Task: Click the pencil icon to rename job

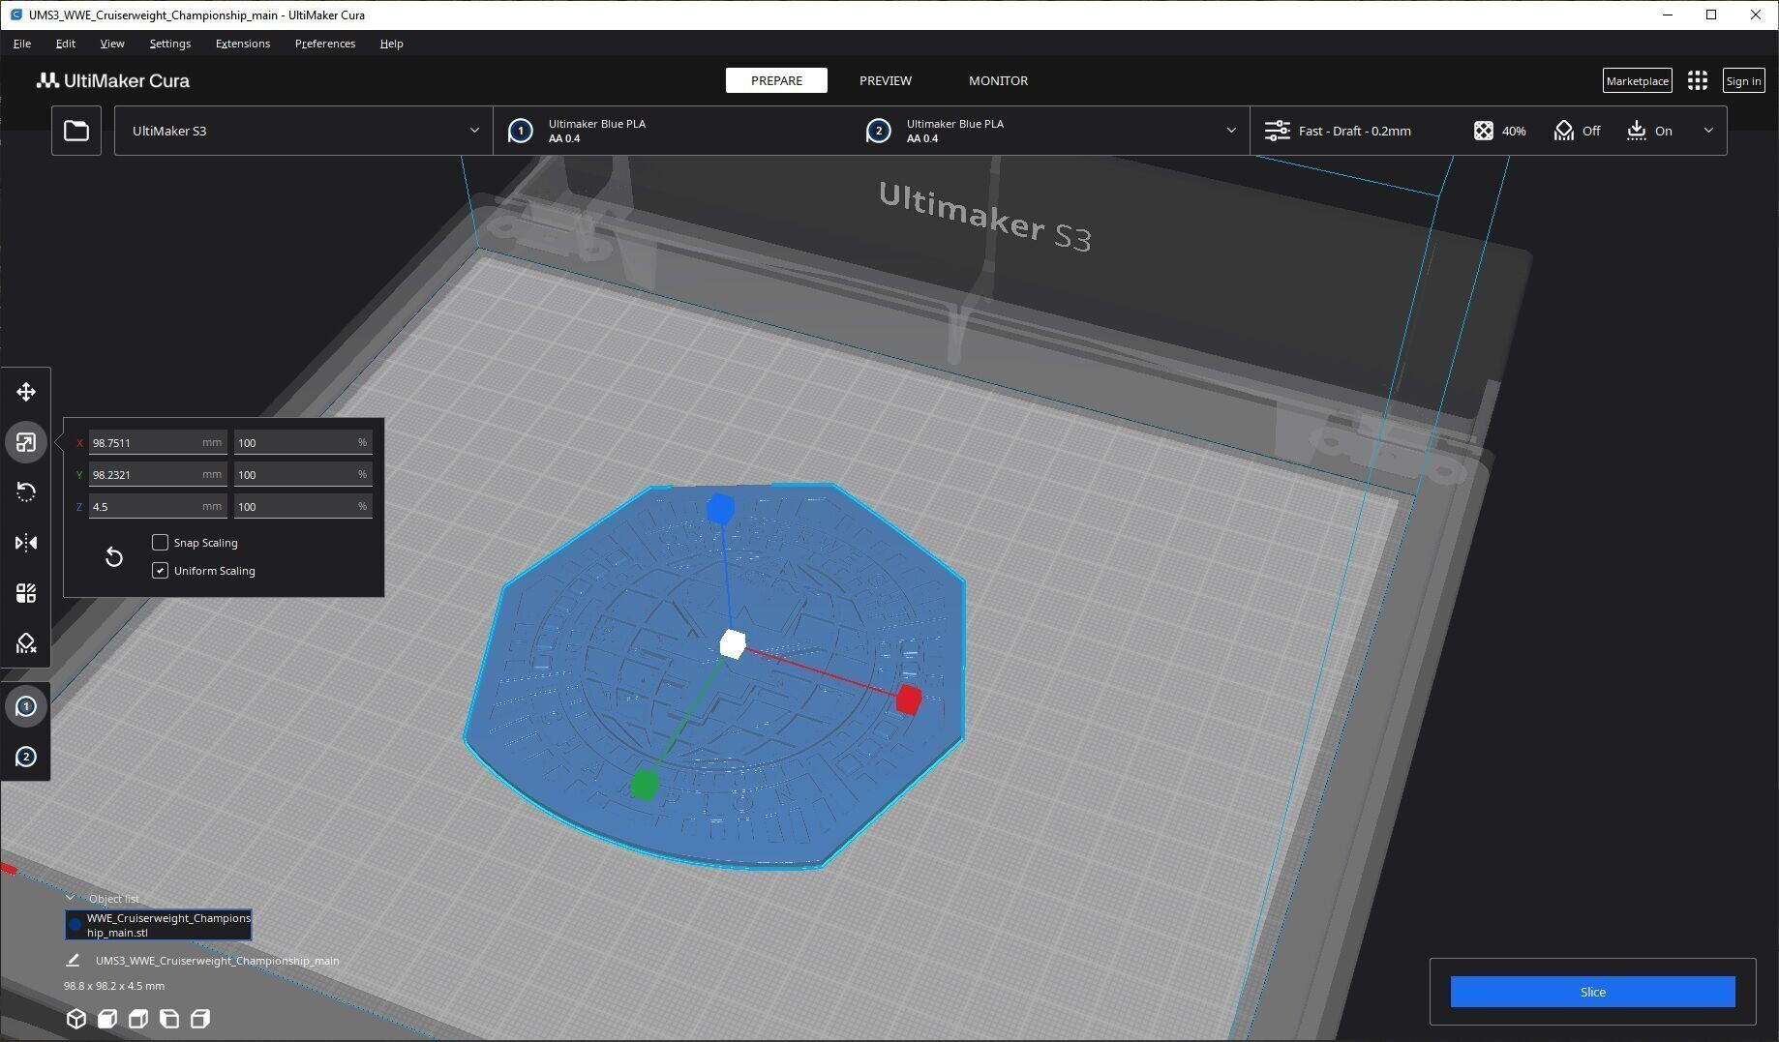Action: (73, 961)
